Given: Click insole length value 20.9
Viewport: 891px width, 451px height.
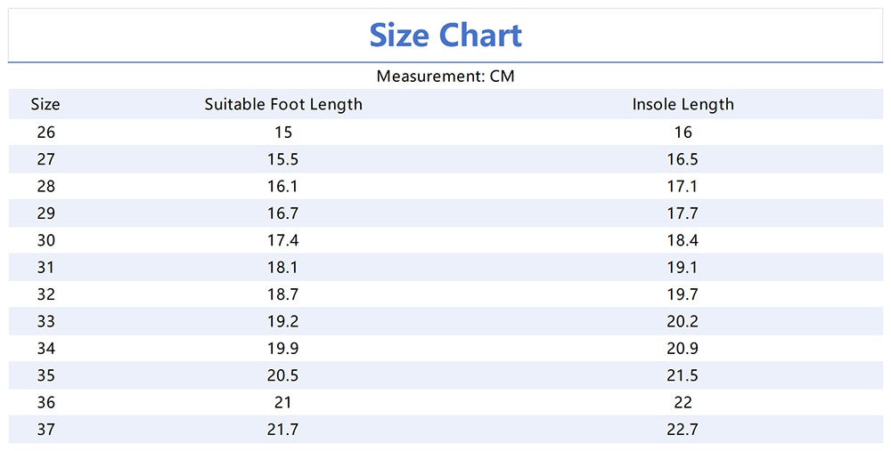Looking at the screenshot, I should 683,349.
